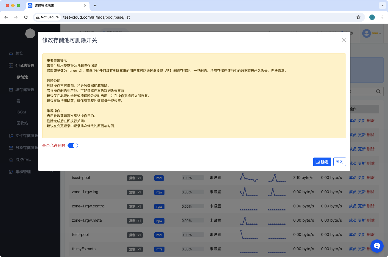388x257 pixels.
Task: Click usage progress bar for iscsi-pool
Action: (193, 178)
